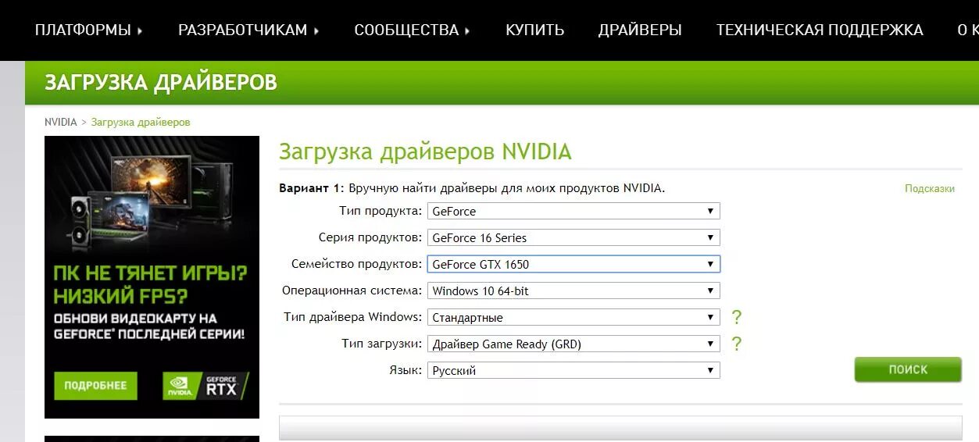The width and height of the screenshot is (979, 442).
Task: Go to the КУПИТЬ page
Action: pyautogui.click(x=534, y=30)
